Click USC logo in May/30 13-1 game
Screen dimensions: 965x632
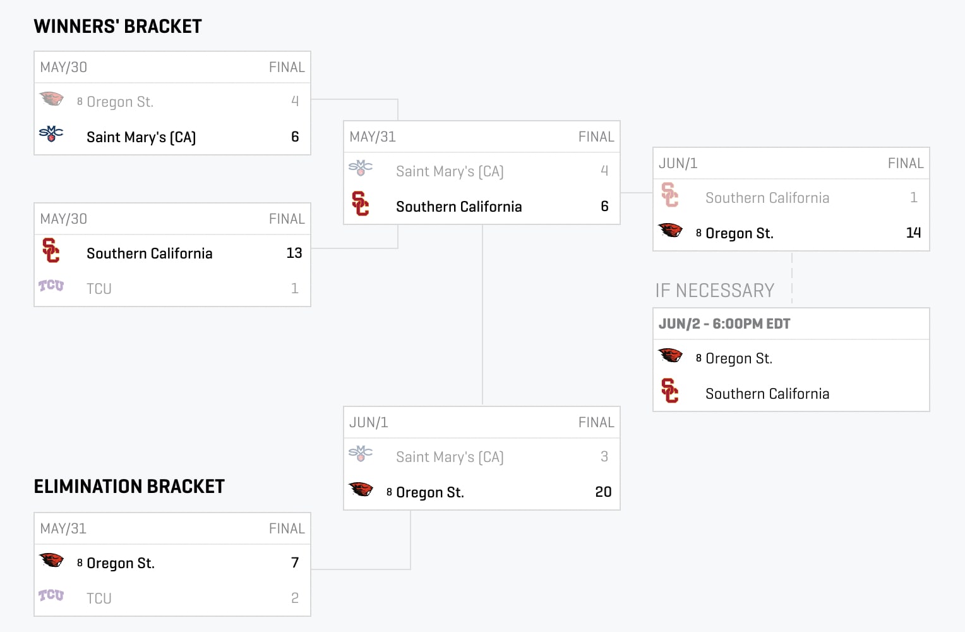(x=51, y=250)
